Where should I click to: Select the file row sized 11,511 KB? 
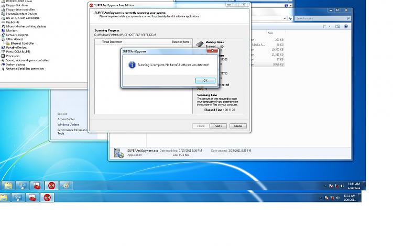pos(268,55)
